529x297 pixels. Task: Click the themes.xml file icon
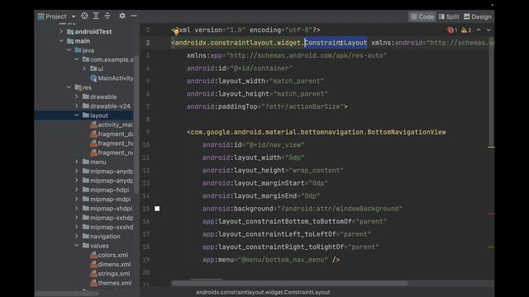coord(93,283)
